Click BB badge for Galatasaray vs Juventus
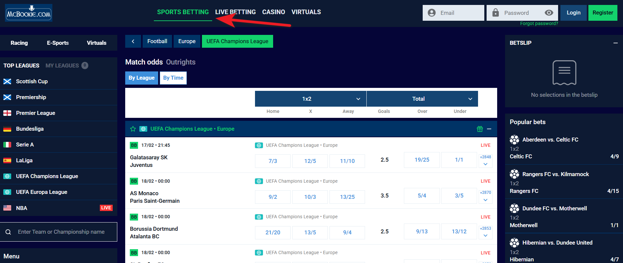Image resolution: width=623 pixels, height=263 pixels. click(x=134, y=145)
